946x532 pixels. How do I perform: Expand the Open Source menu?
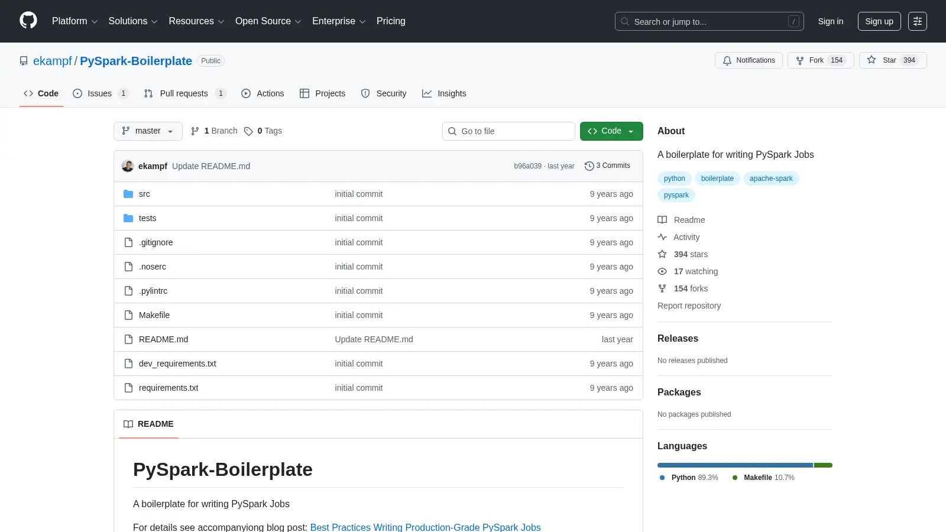(x=268, y=21)
